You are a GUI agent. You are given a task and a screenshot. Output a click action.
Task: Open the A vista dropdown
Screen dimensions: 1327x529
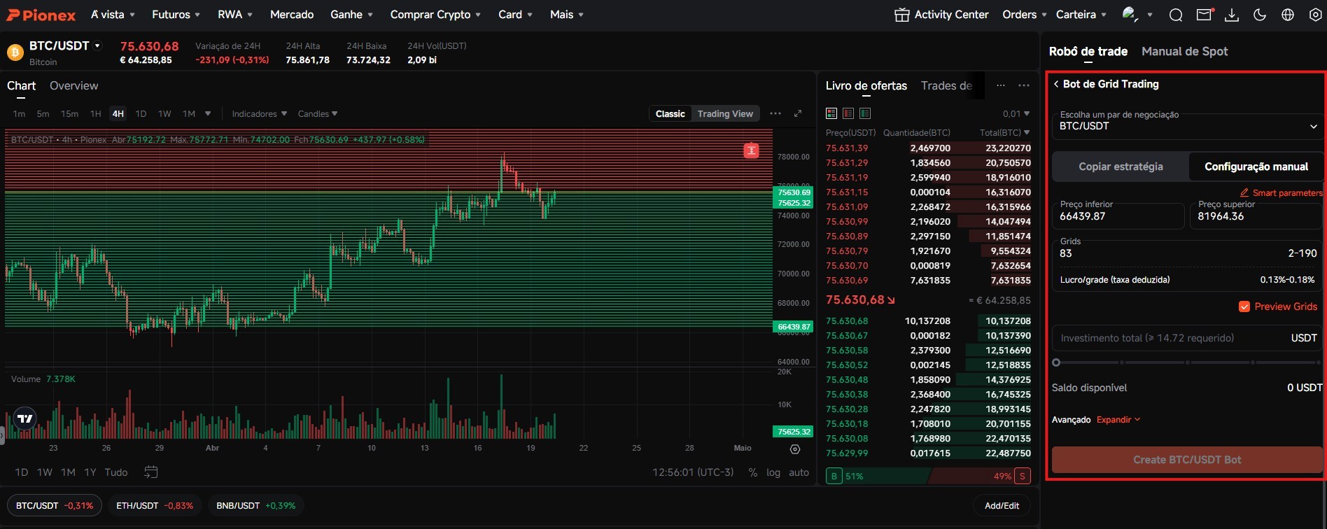[113, 15]
